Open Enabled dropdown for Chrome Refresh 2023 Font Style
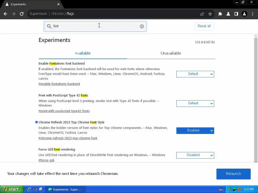The image size is (258, 193). coord(195,130)
